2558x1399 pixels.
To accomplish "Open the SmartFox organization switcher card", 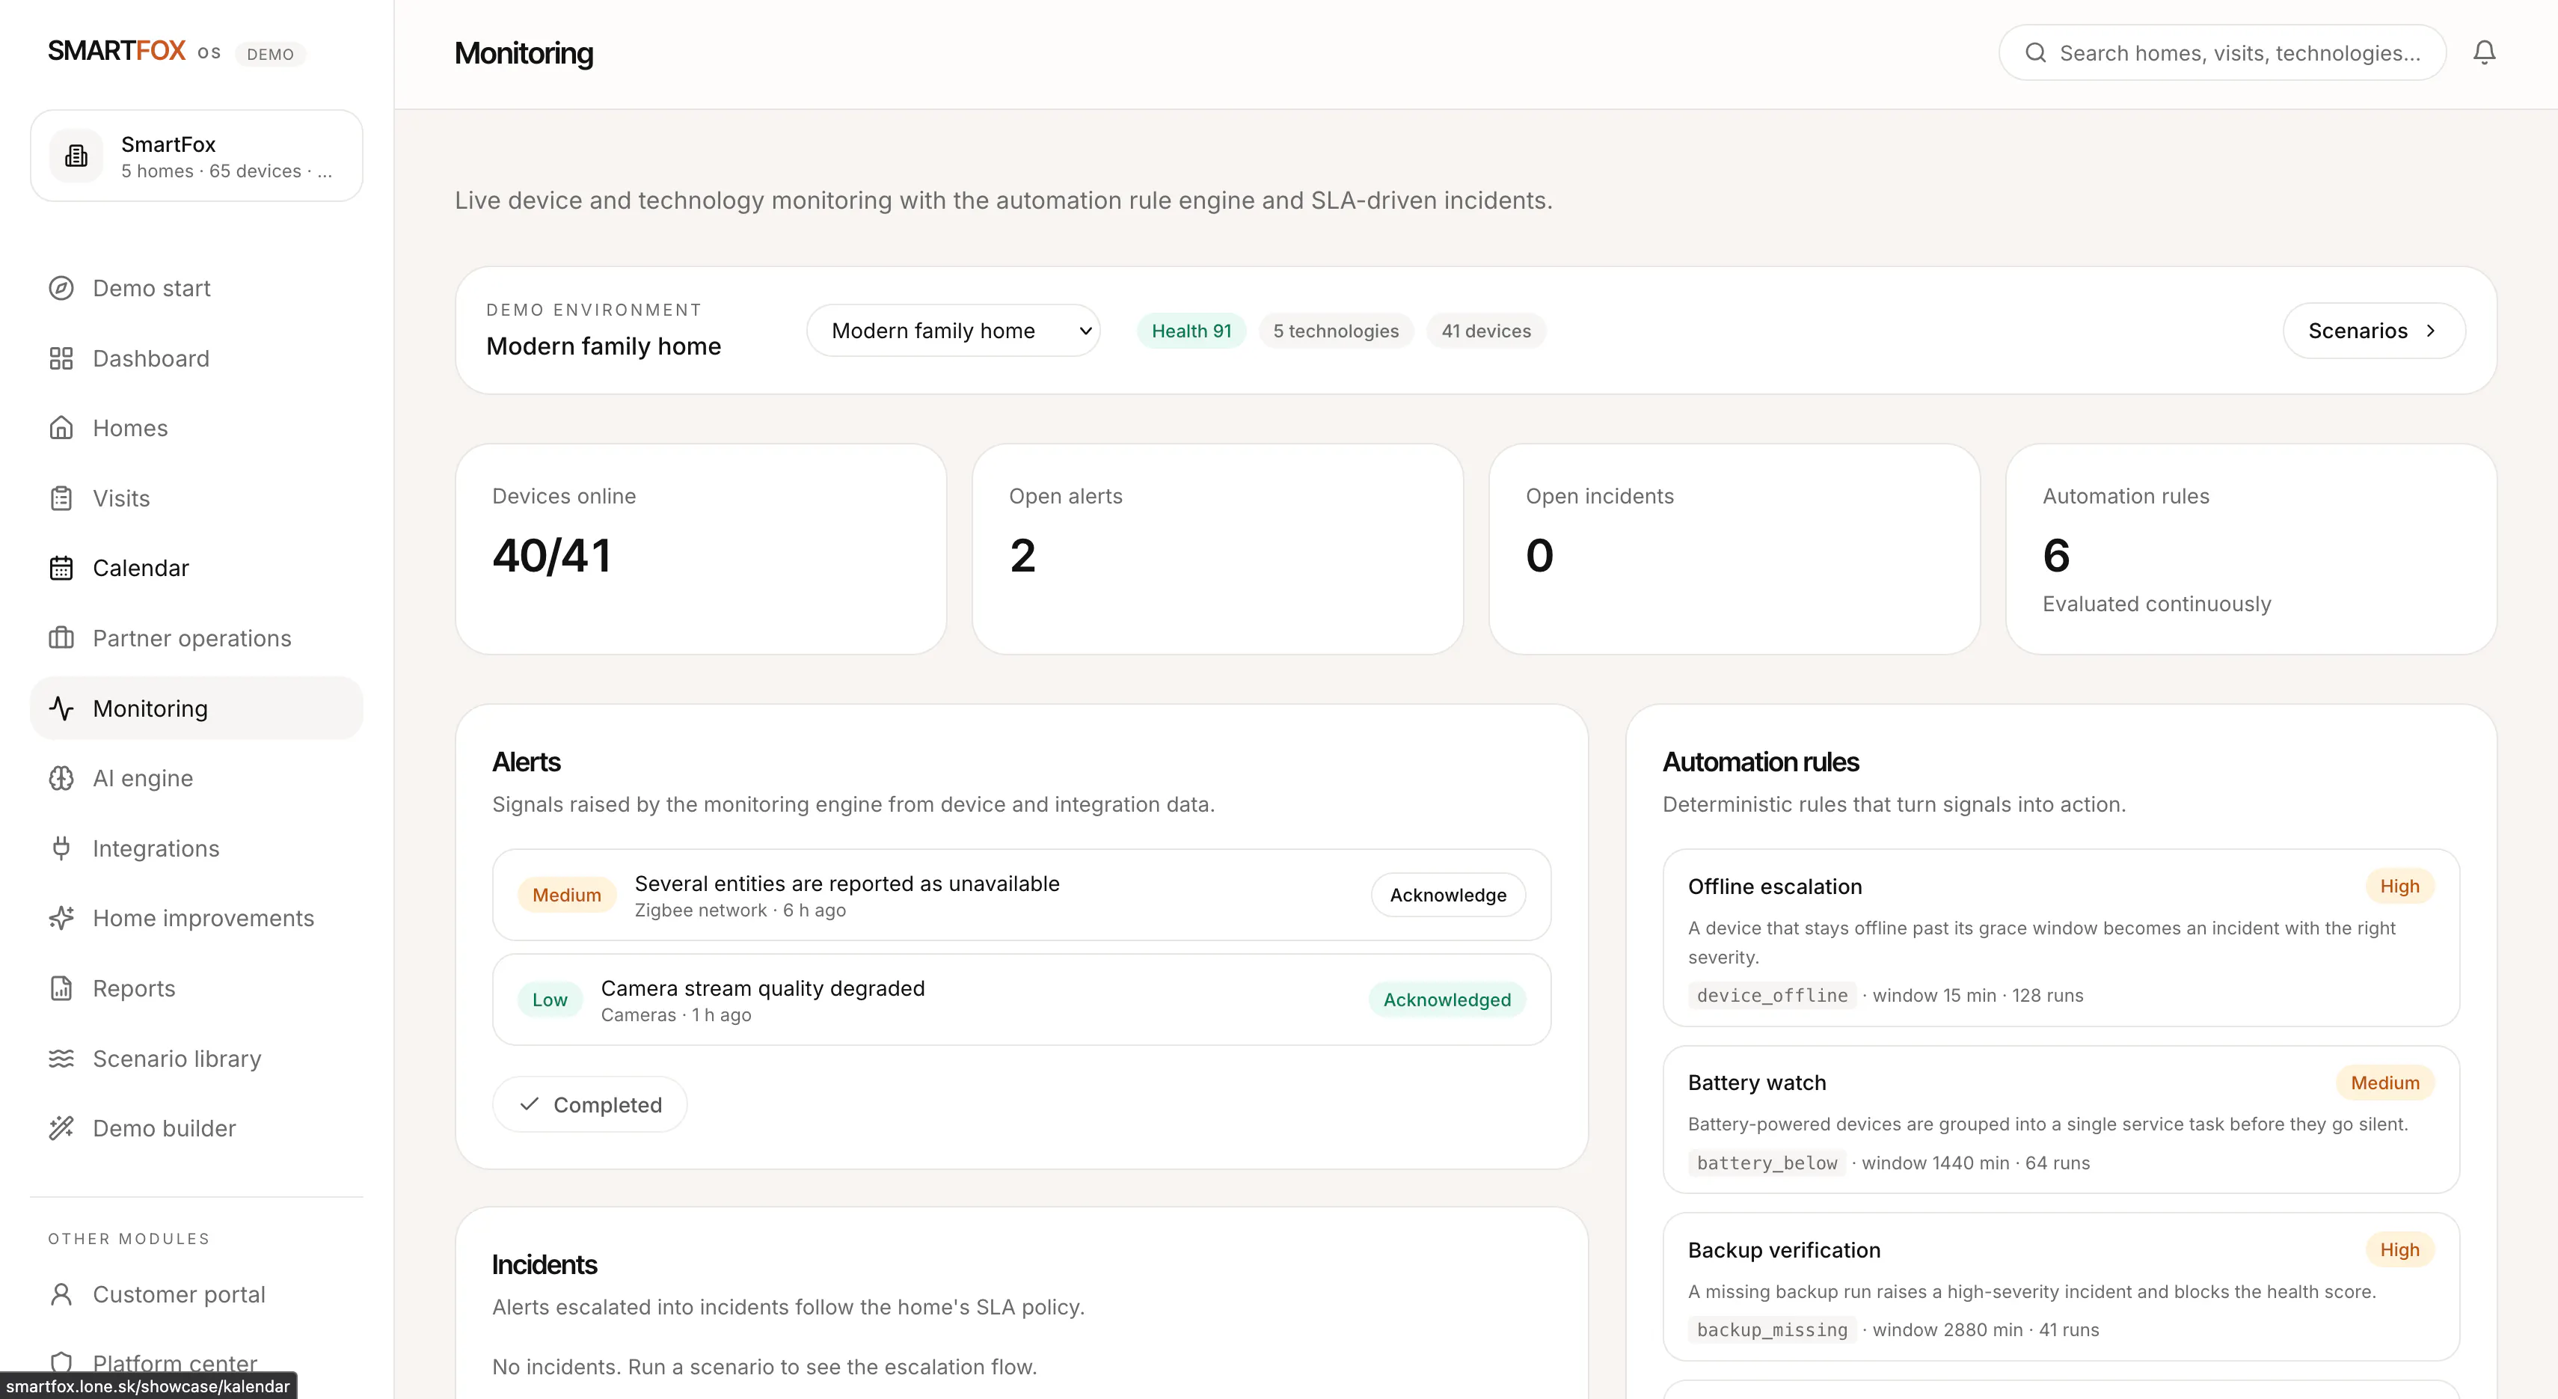I will 197,156.
